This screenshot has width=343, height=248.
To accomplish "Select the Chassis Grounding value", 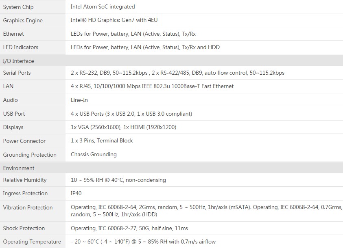I will (x=94, y=154).
